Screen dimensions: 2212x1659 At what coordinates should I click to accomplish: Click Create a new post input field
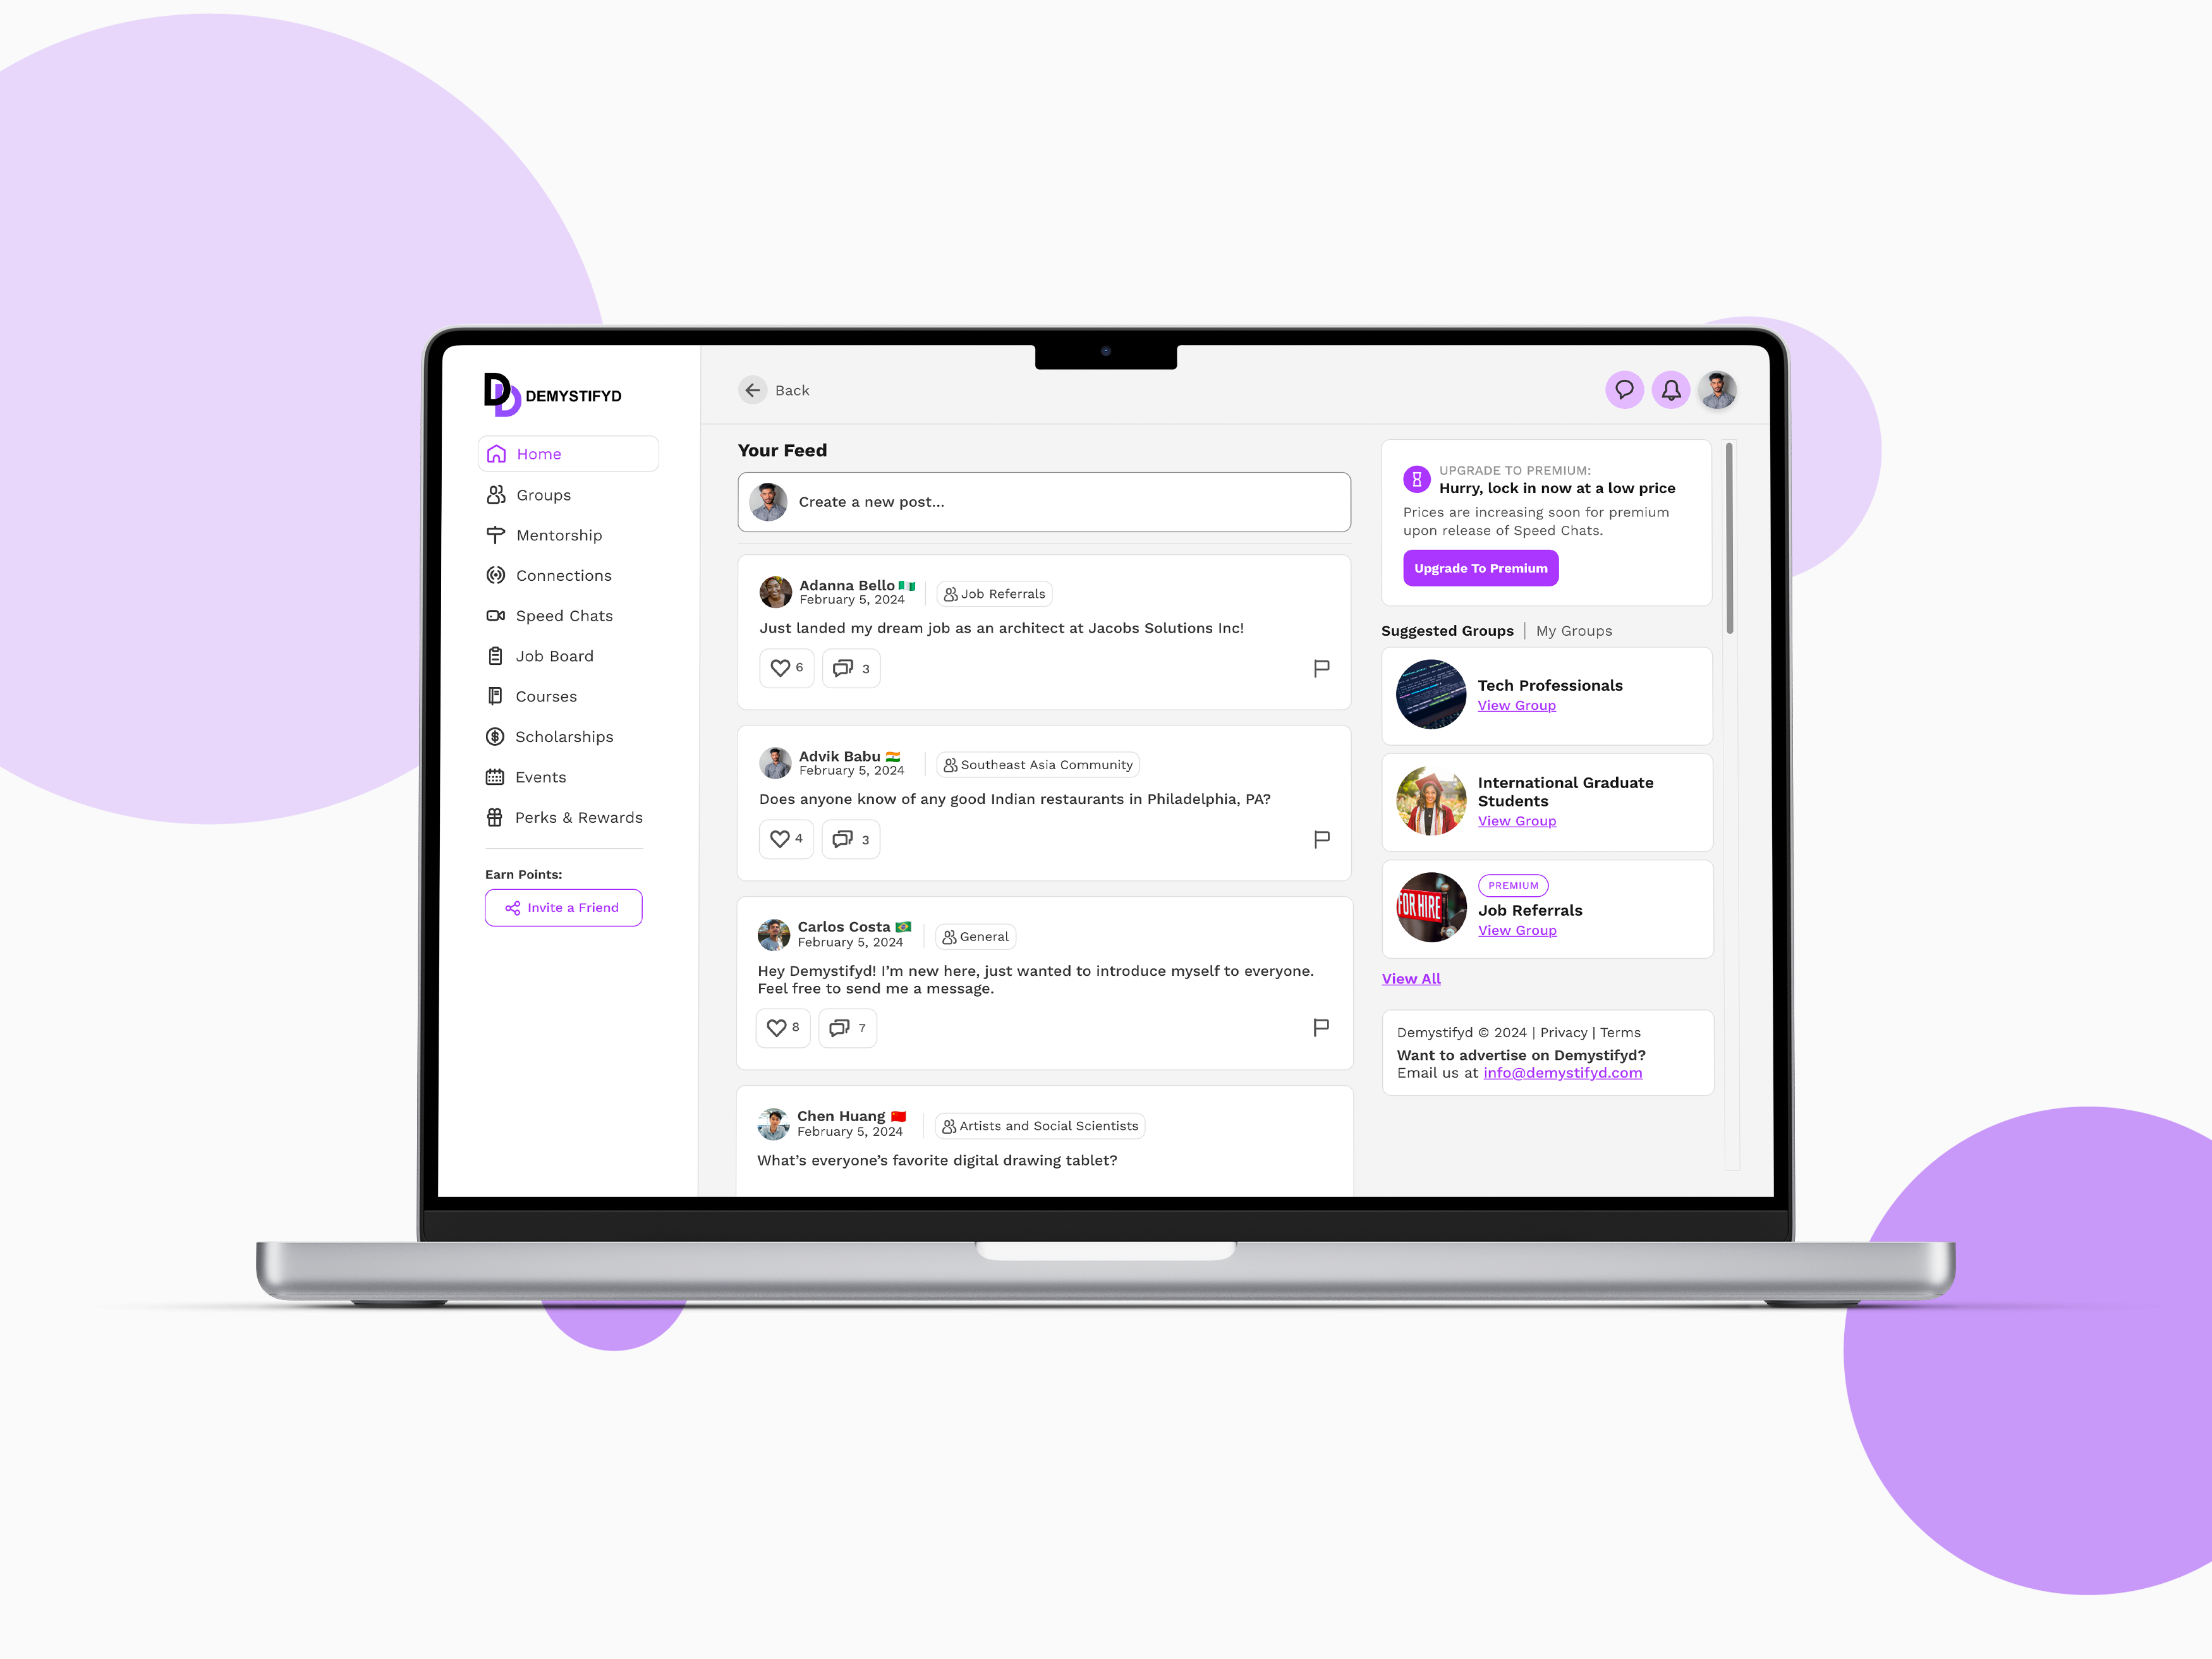(1045, 502)
